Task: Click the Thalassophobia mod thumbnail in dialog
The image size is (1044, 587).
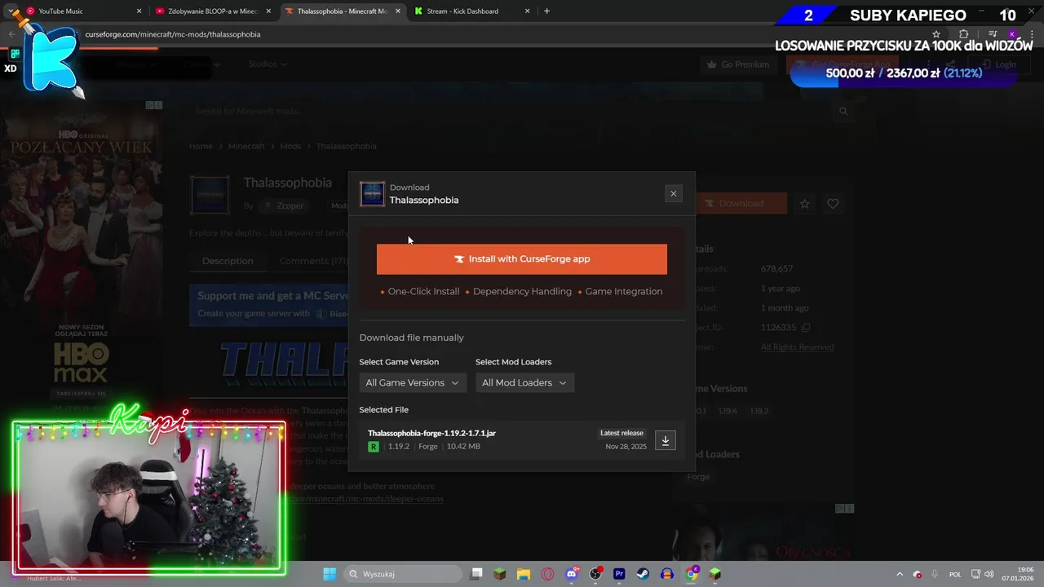Action: click(372, 194)
